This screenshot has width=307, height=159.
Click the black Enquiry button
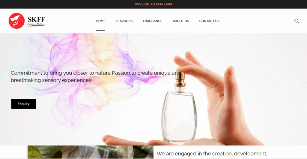pyautogui.click(x=23, y=104)
